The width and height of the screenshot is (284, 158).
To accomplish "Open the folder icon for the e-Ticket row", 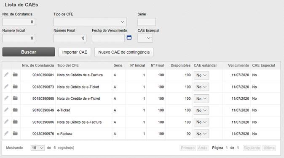I will pos(15,110).
